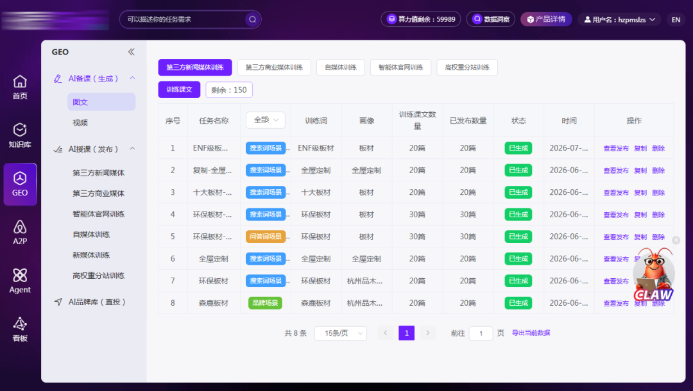Click 导出当前数据 export link

click(531, 333)
